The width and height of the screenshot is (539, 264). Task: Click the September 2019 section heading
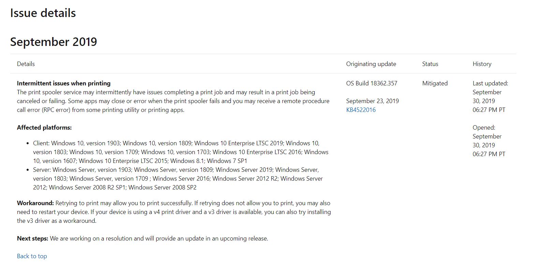tap(54, 42)
